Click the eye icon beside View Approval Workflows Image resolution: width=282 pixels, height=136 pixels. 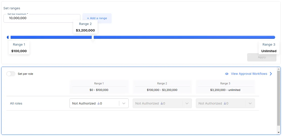[227, 74]
